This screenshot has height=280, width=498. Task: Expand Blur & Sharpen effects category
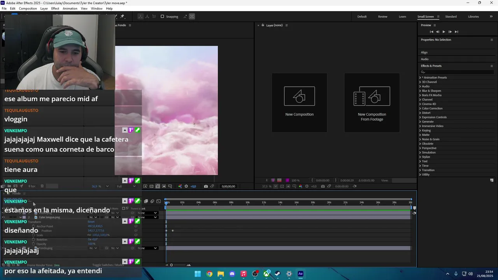[420, 91]
